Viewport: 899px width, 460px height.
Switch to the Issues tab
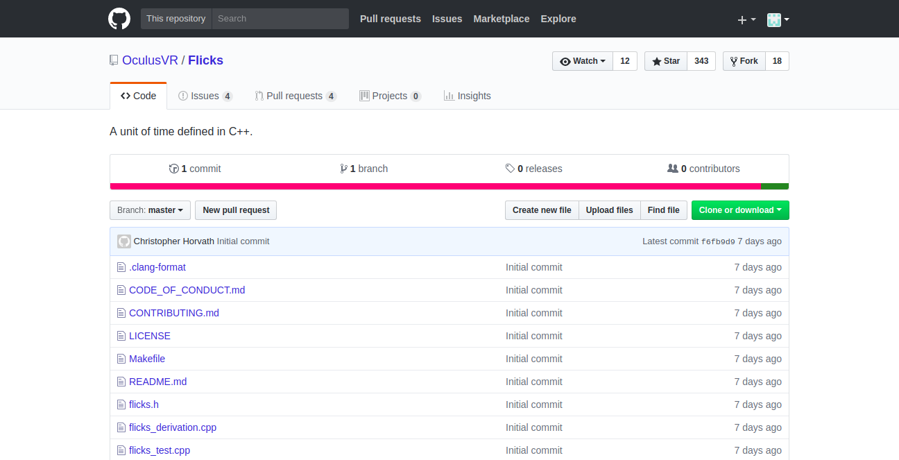coord(205,96)
